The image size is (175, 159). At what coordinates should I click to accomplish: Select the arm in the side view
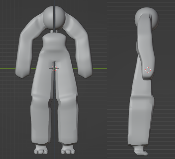tap(146, 47)
